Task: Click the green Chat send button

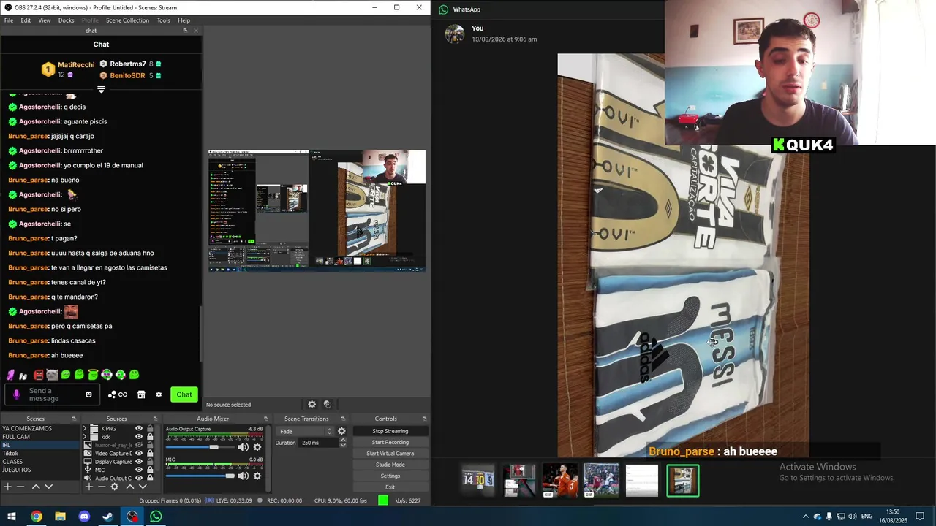Action: click(184, 394)
